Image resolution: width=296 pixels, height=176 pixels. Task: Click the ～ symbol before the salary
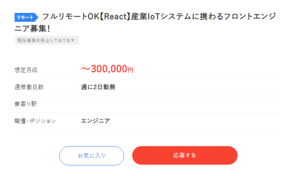[x=86, y=69]
